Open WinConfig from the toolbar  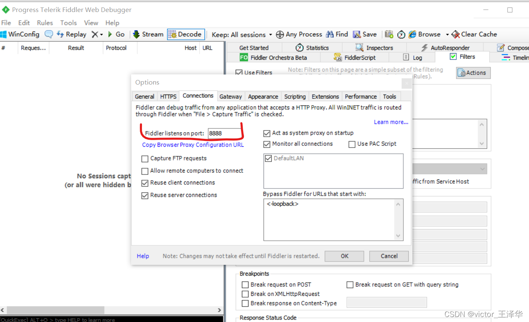click(x=20, y=34)
